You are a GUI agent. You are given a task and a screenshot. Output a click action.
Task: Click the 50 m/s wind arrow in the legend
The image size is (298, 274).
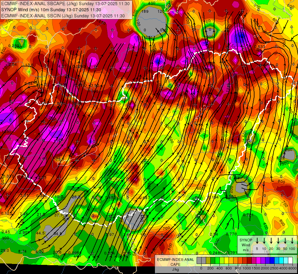tap(285, 241)
